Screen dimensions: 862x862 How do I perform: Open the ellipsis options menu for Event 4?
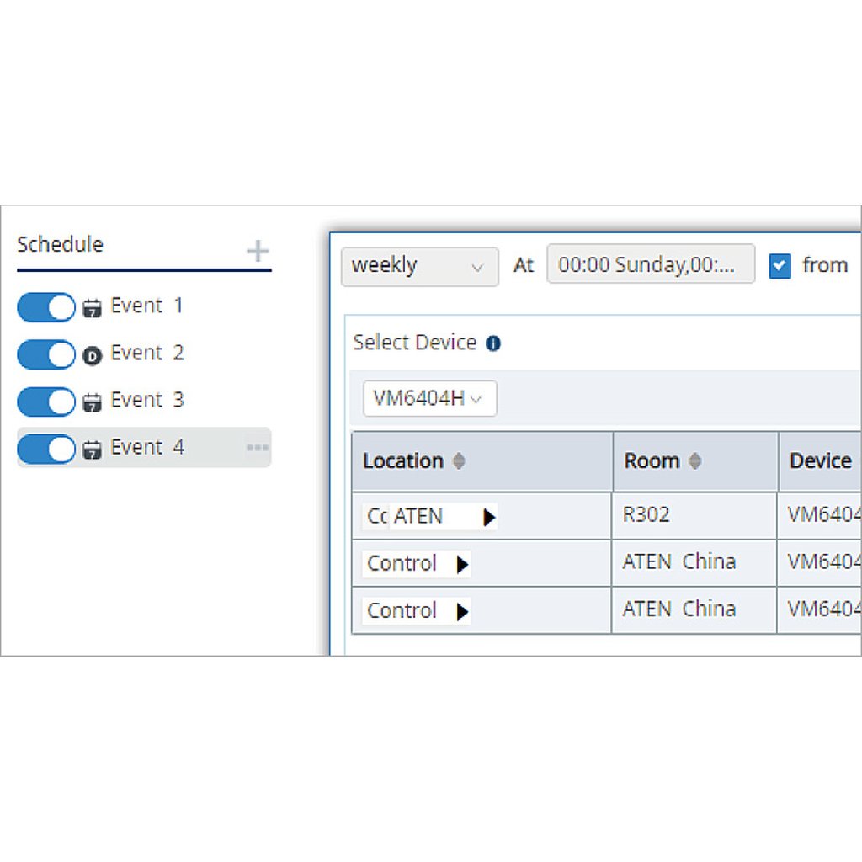pyautogui.click(x=257, y=447)
